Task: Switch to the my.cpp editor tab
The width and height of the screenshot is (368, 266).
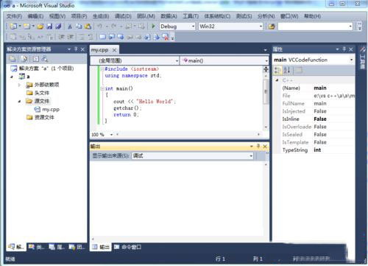Action: [x=100, y=50]
